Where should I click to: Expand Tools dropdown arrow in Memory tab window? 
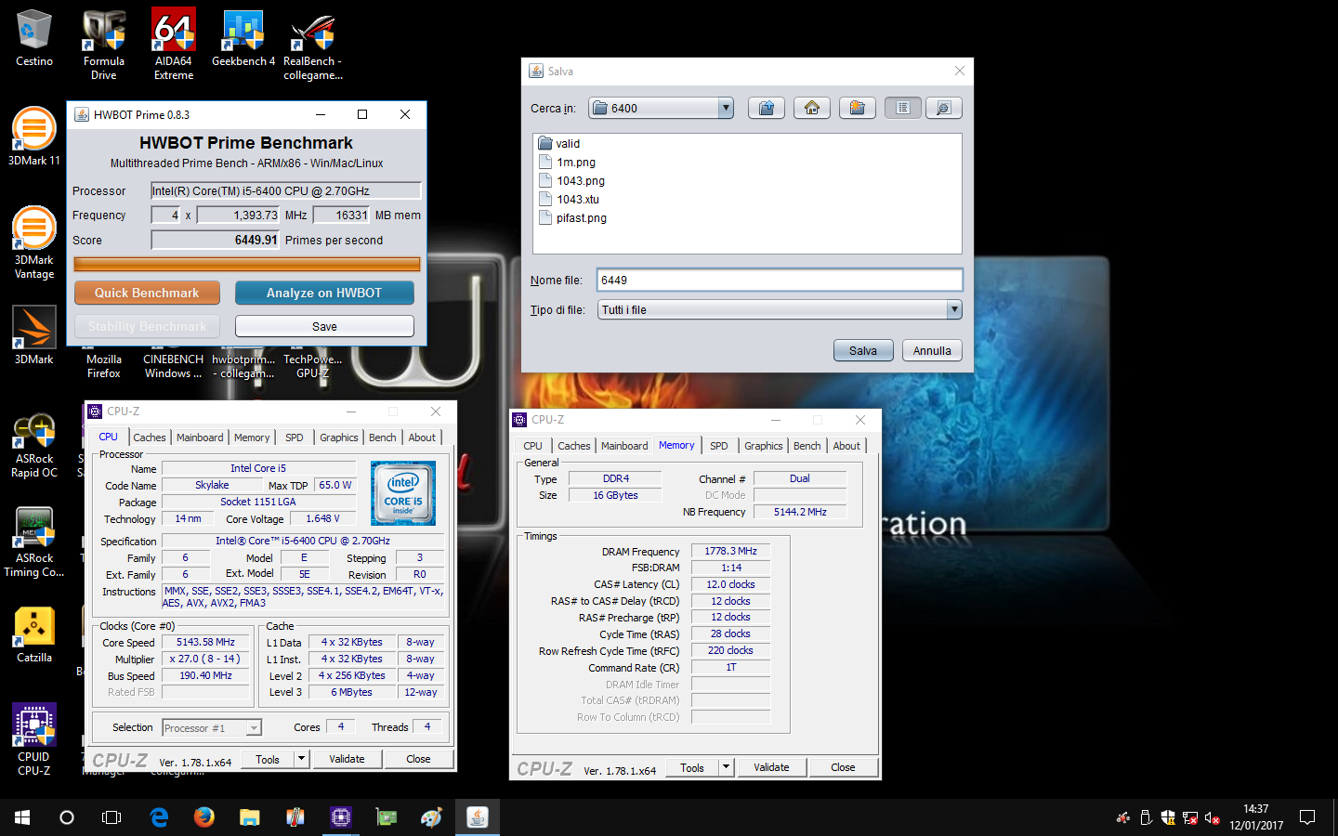pyautogui.click(x=726, y=767)
